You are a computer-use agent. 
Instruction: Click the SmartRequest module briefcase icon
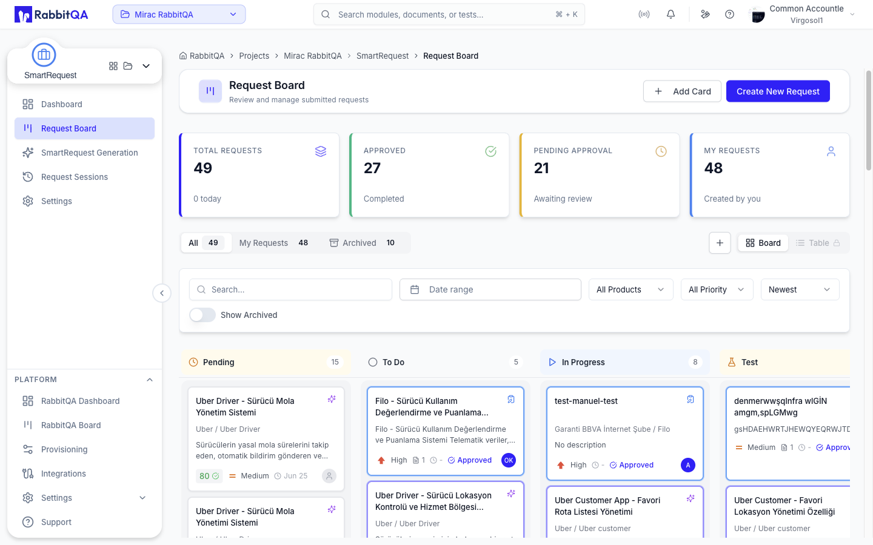(44, 55)
